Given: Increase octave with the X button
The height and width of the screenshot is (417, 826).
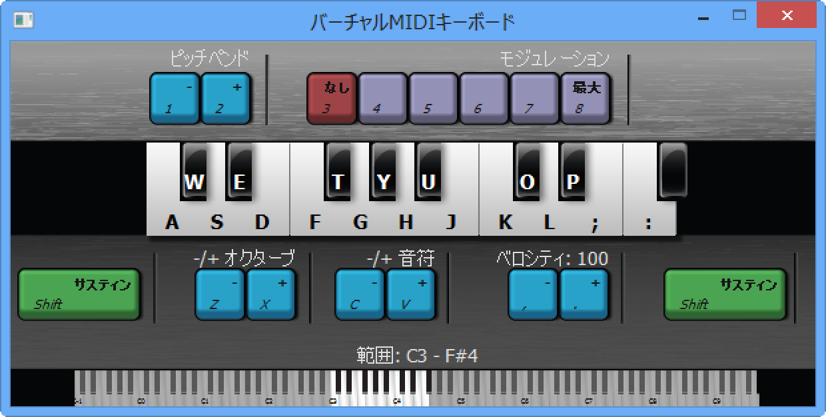Looking at the screenshot, I should pyautogui.click(x=270, y=294).
